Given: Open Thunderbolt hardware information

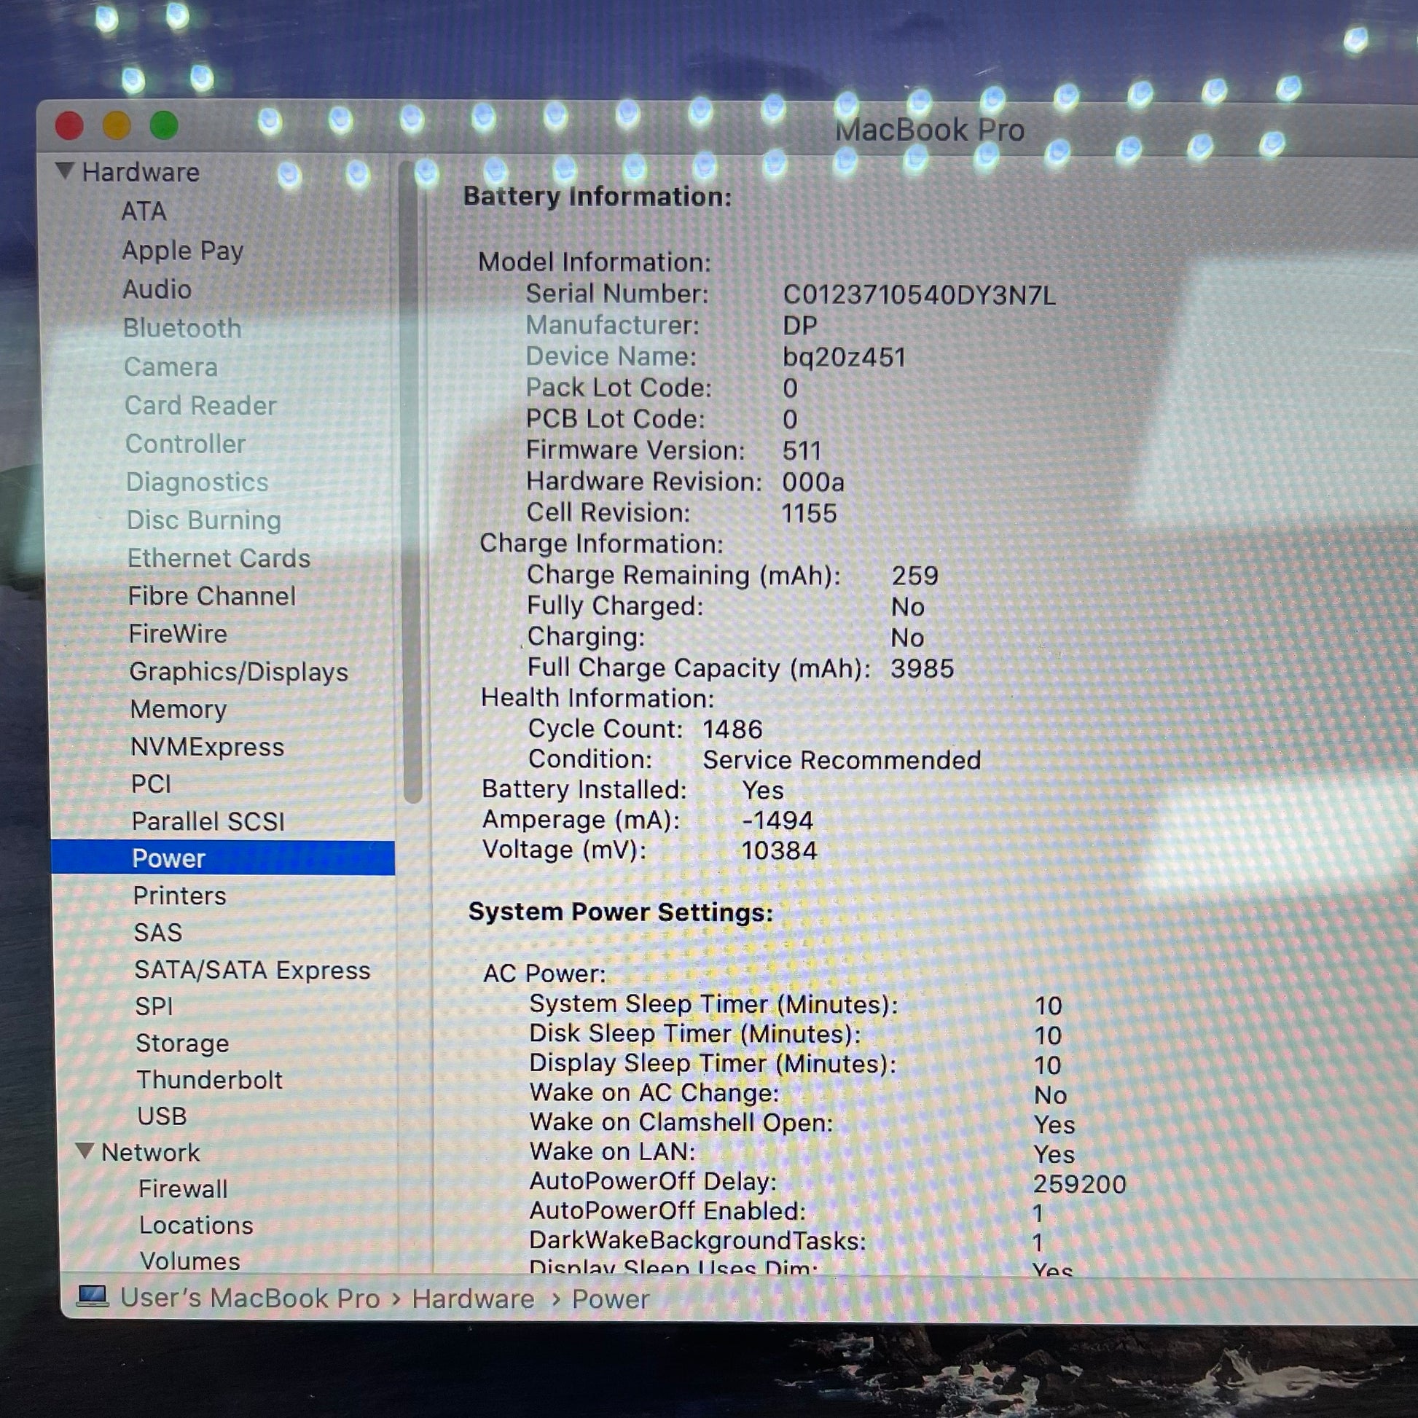Looking at the screenshot, I should (x=209, y=1080).
